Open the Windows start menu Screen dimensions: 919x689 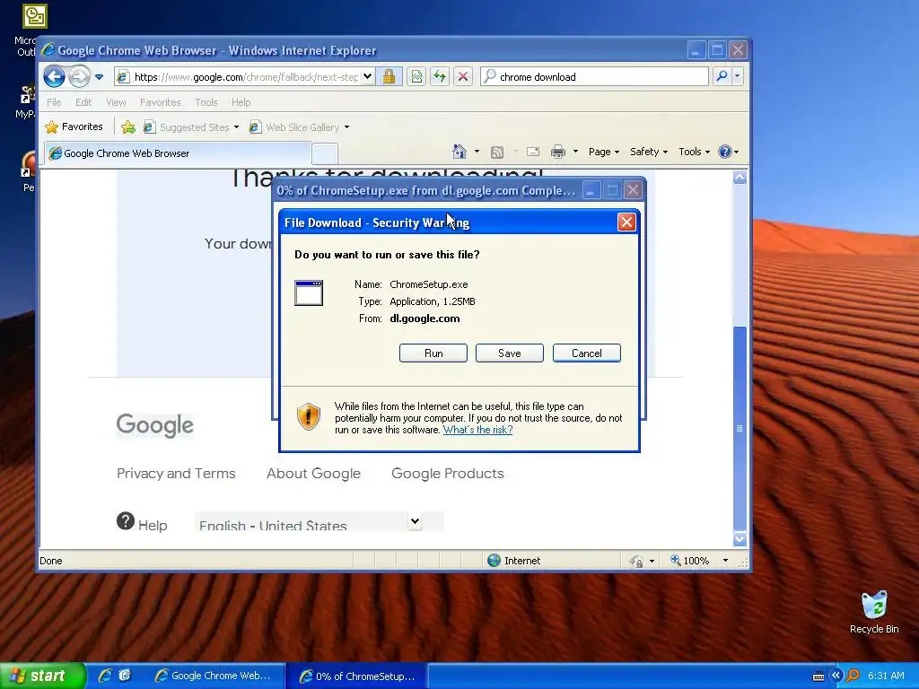click(43, 676)
